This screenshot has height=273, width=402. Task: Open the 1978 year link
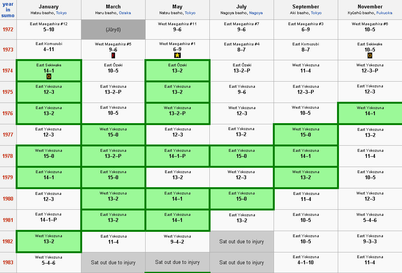click(8, 156)
